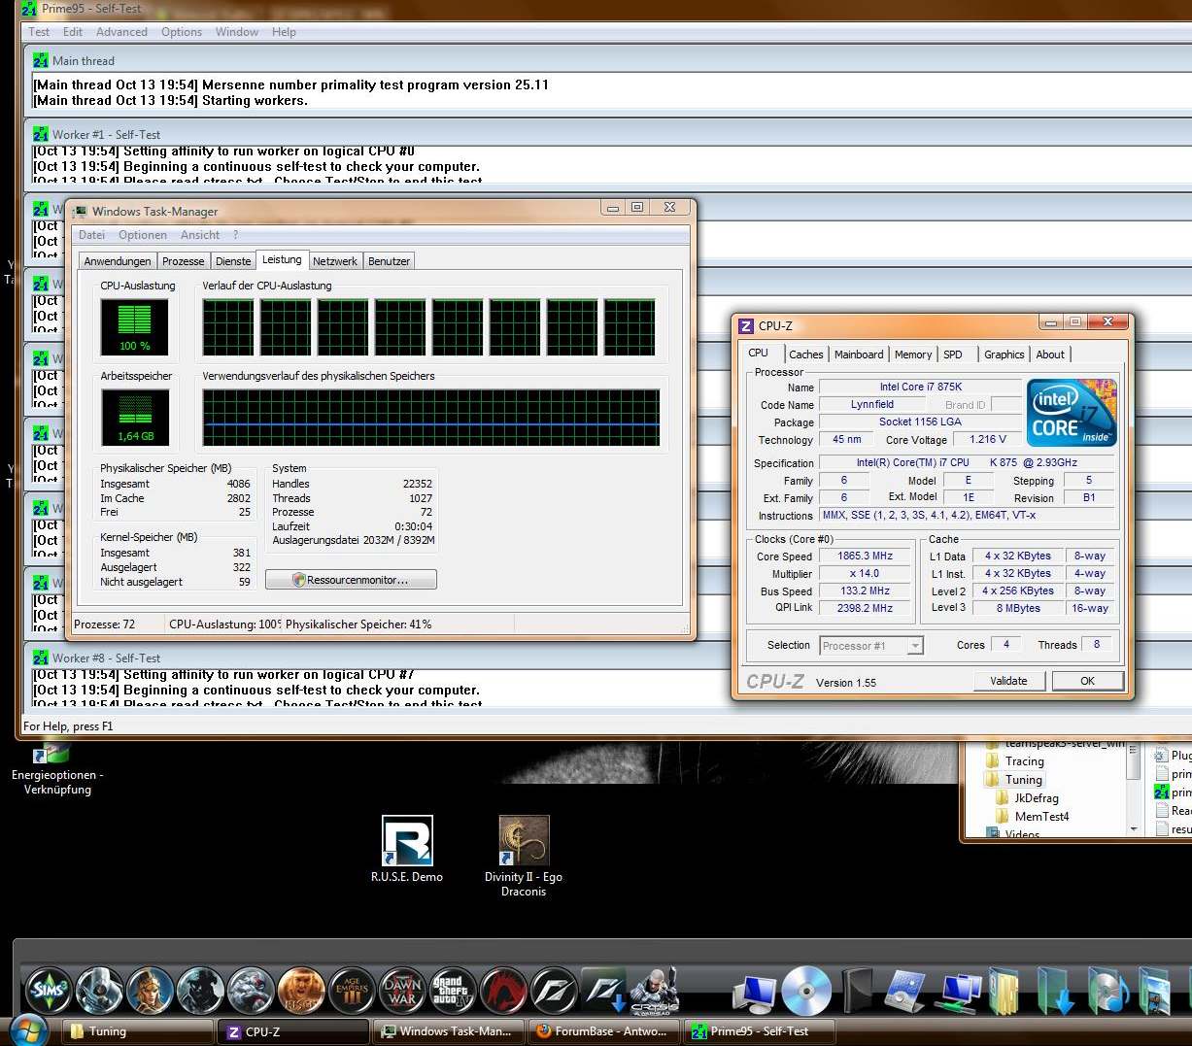
Task: Open the Options menu in Prime95
Action: 182,32
